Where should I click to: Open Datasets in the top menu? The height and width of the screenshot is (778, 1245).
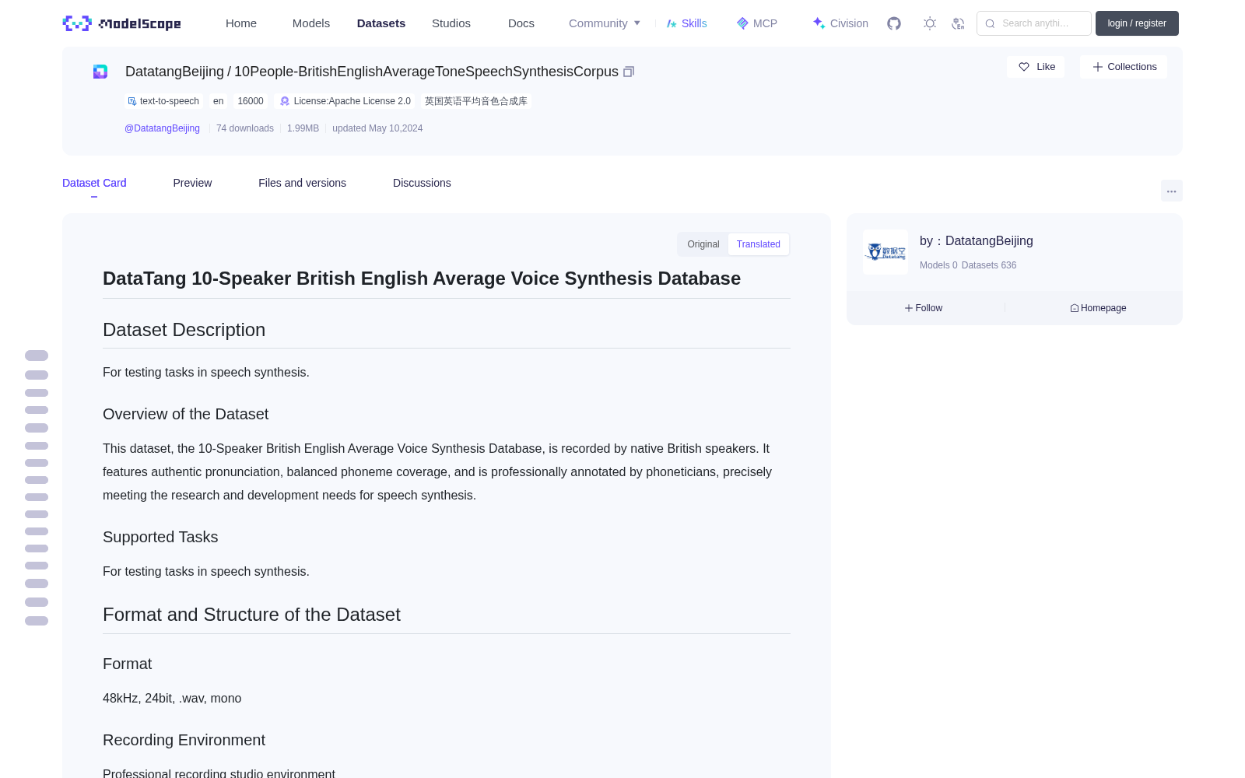point(381,23)
